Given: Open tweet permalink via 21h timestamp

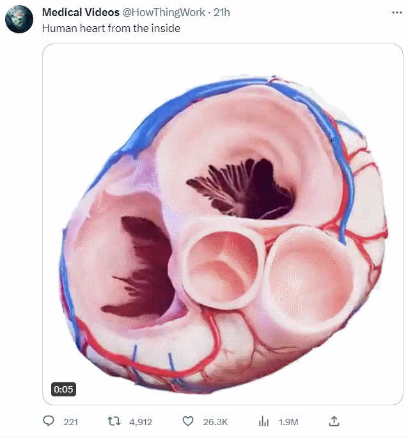Looking at the screenshot, I should click(x=222, y=12).
